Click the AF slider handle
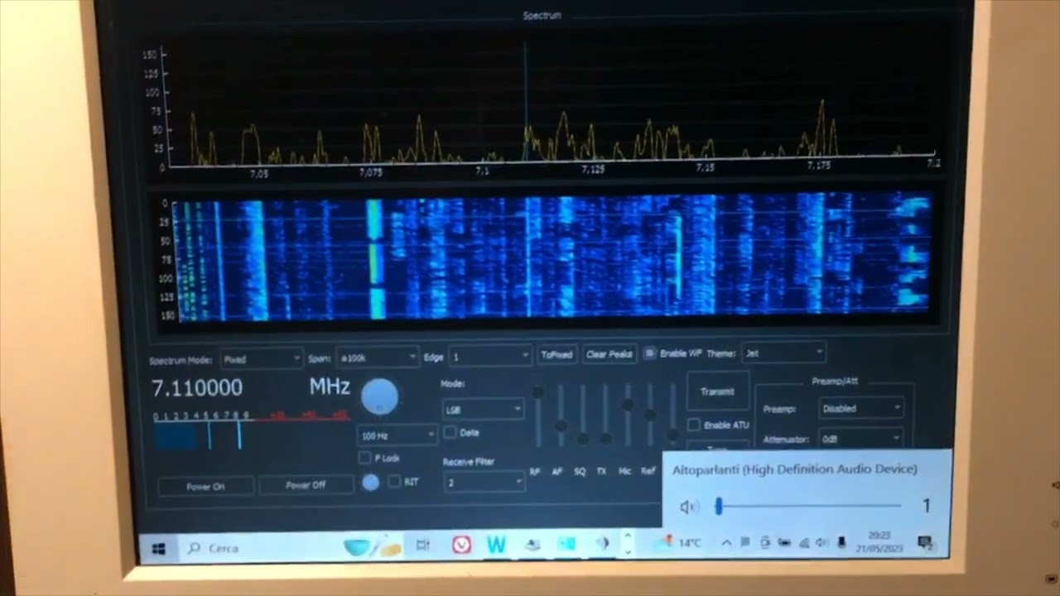This screenshot has height=596, width=1060. pyautogui.click(x=561, y=426)
